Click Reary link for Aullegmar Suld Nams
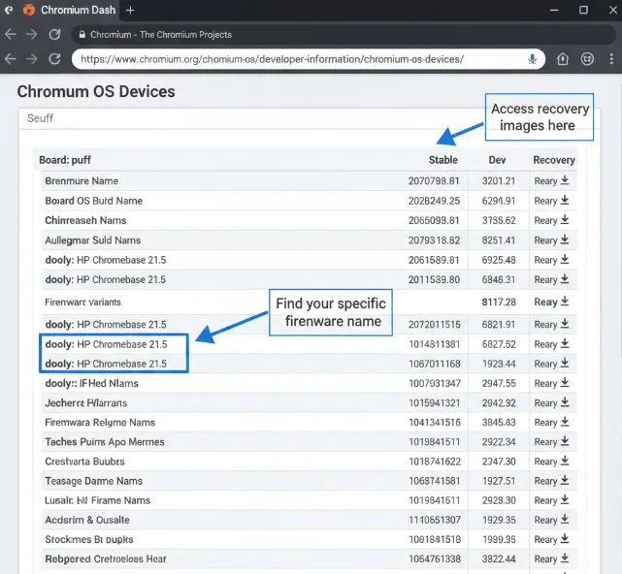 point(545,240)
